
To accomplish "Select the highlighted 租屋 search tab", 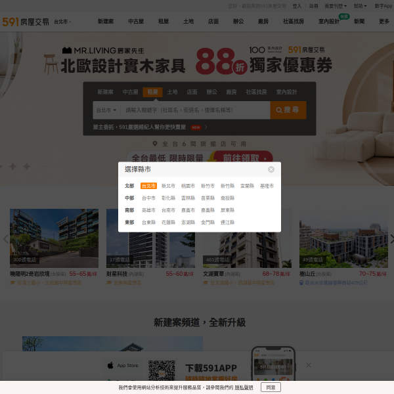I will coord(152,92).
